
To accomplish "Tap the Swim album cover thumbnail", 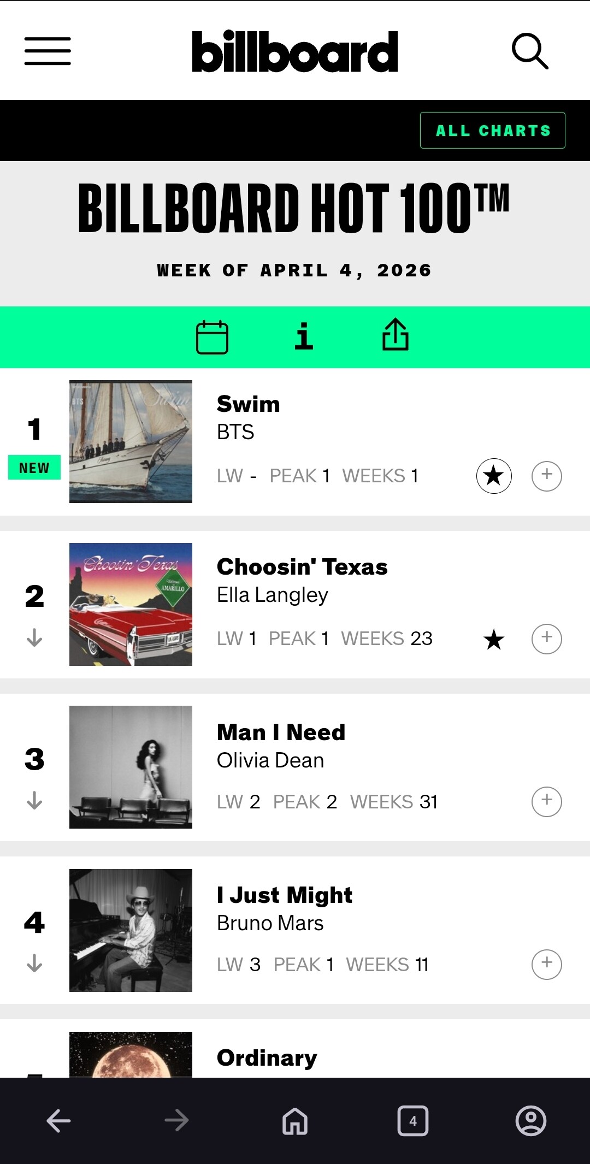I will tap(131, 441).
